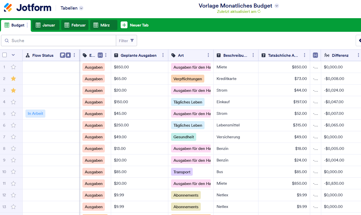Unstar the favorited row 2
This screenshot has height=215, width=361.
coord(13,78)
